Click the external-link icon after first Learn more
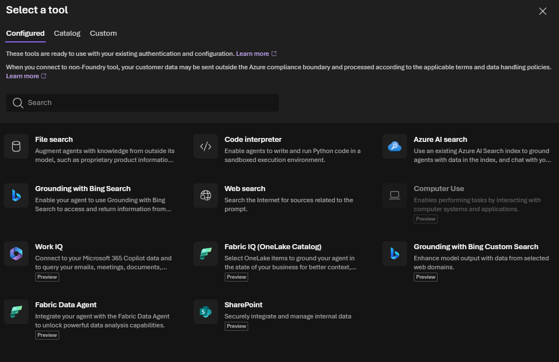Image resolution: width=559 pixels, height=362 pixels. click(274, 54)
